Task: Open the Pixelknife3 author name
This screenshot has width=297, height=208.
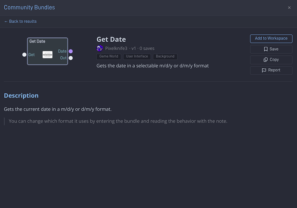Action: (x=116, y=49)
